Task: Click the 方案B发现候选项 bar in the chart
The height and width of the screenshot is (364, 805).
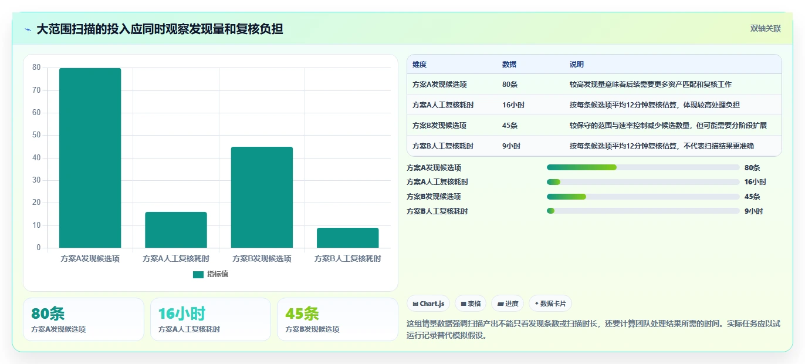Action: tap(262, 197)
